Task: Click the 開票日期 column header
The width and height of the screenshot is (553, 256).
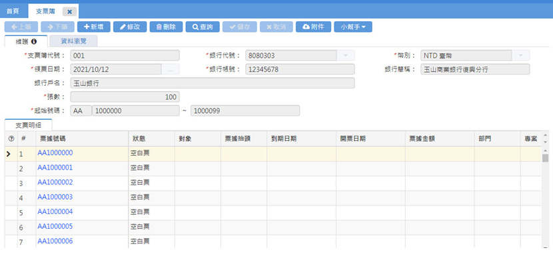Action: coord(370,139)
